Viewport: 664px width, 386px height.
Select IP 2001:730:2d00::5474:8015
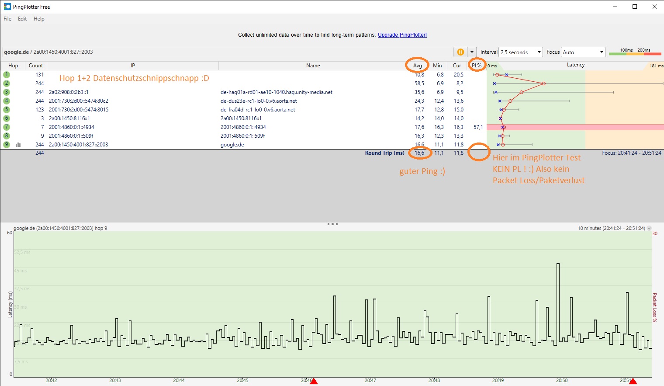79,110
